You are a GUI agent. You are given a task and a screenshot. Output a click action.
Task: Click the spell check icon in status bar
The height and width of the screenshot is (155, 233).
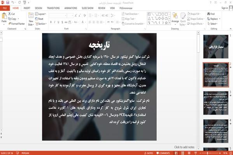coord(18,153)
